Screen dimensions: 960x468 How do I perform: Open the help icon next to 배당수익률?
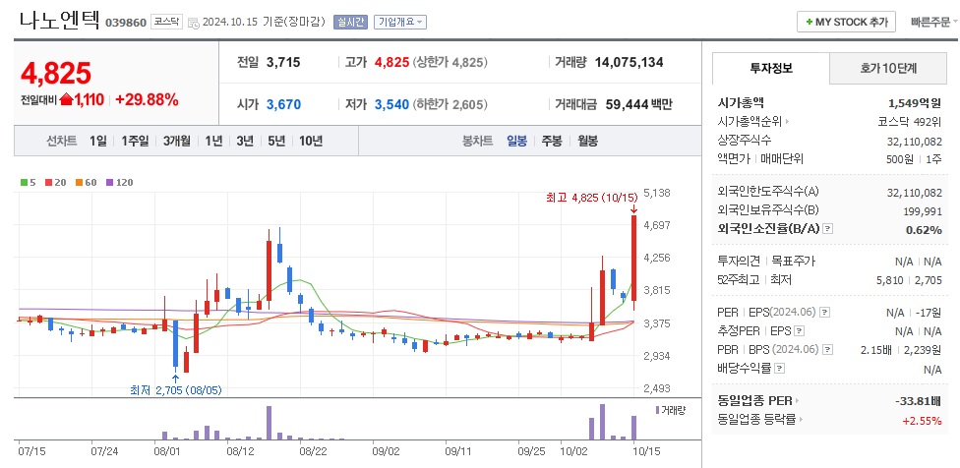779,369
